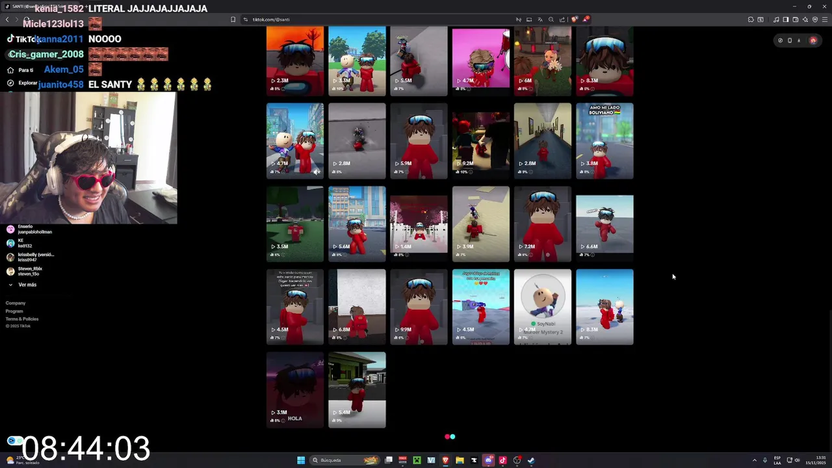The image size is (832, 468).
Task: Toggle the browser sidebar panel icon
Action: (x=785, y=19)
